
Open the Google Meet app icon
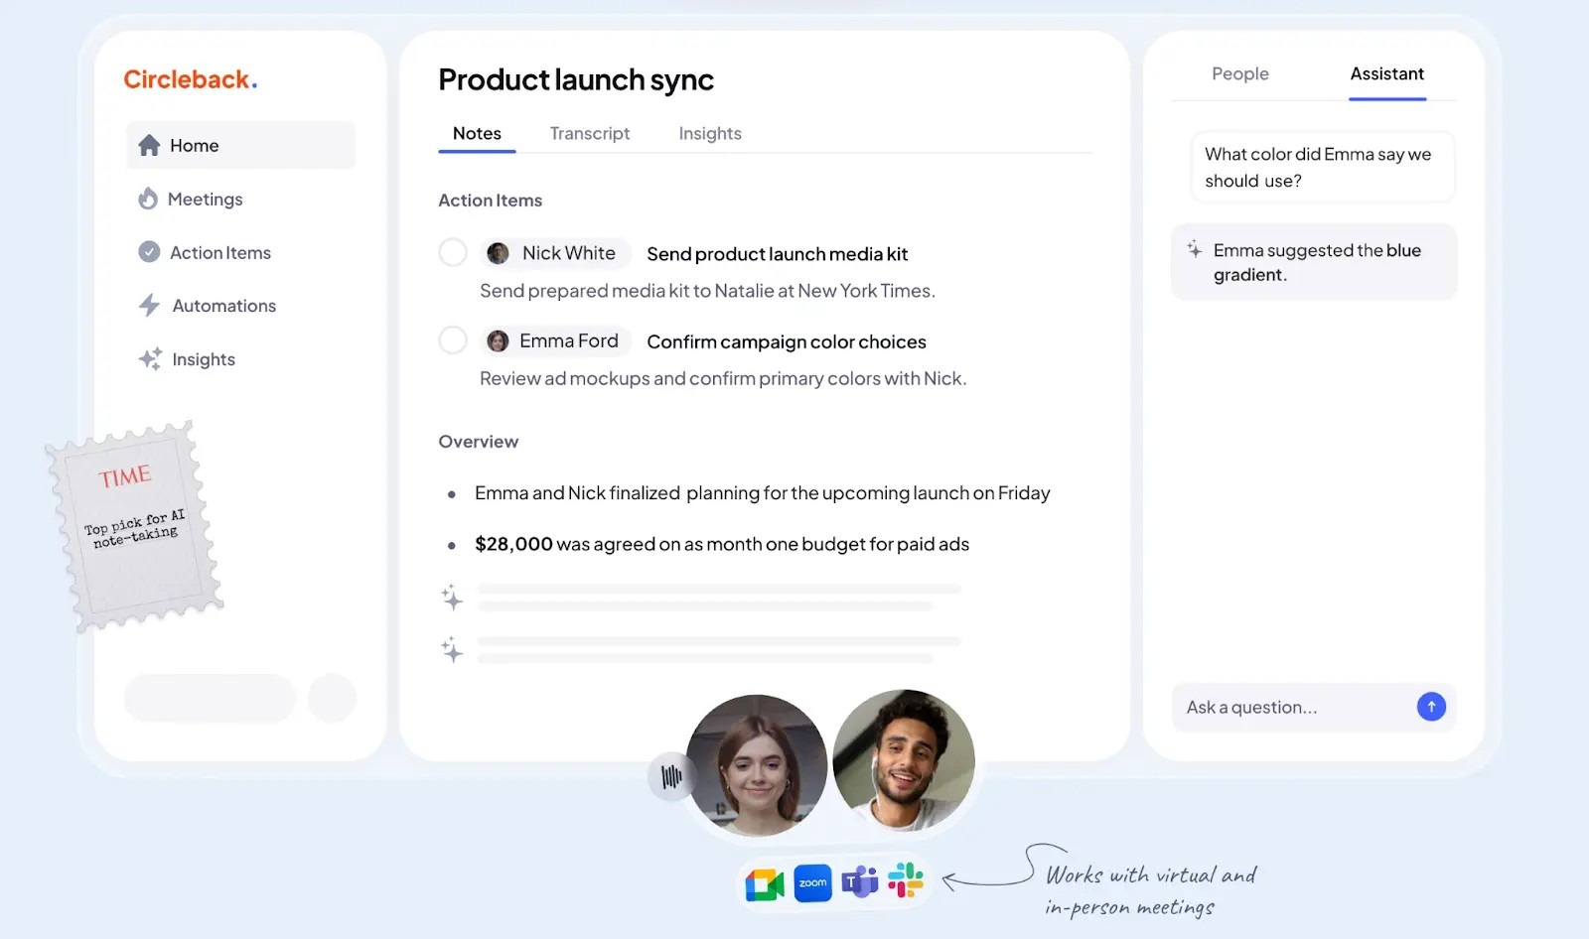[x=765, y=883]
